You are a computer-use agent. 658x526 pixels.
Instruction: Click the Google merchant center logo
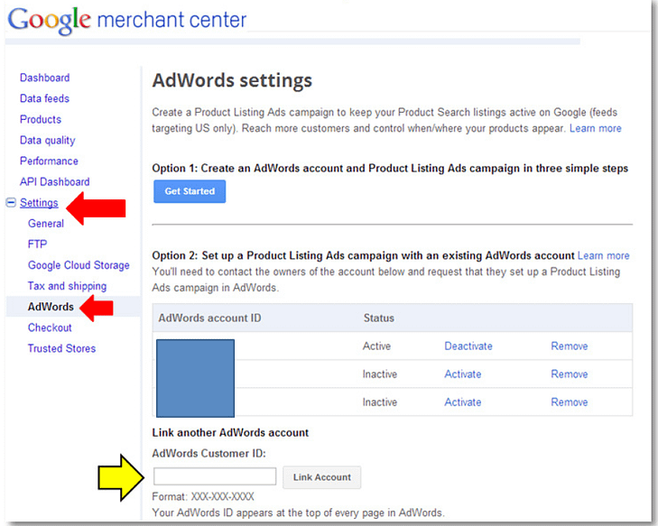(x=127, y=20)
